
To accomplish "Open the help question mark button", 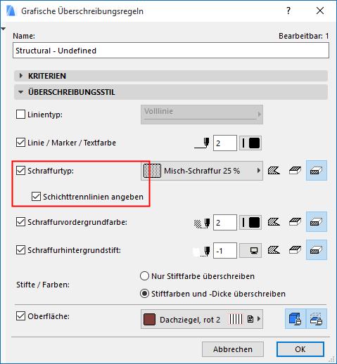I will 288,11.
